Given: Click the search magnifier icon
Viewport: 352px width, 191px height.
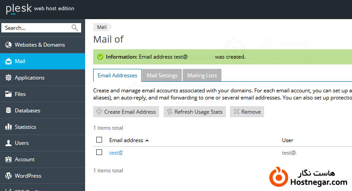Looking at the screenshot, I should click(75, 28).
